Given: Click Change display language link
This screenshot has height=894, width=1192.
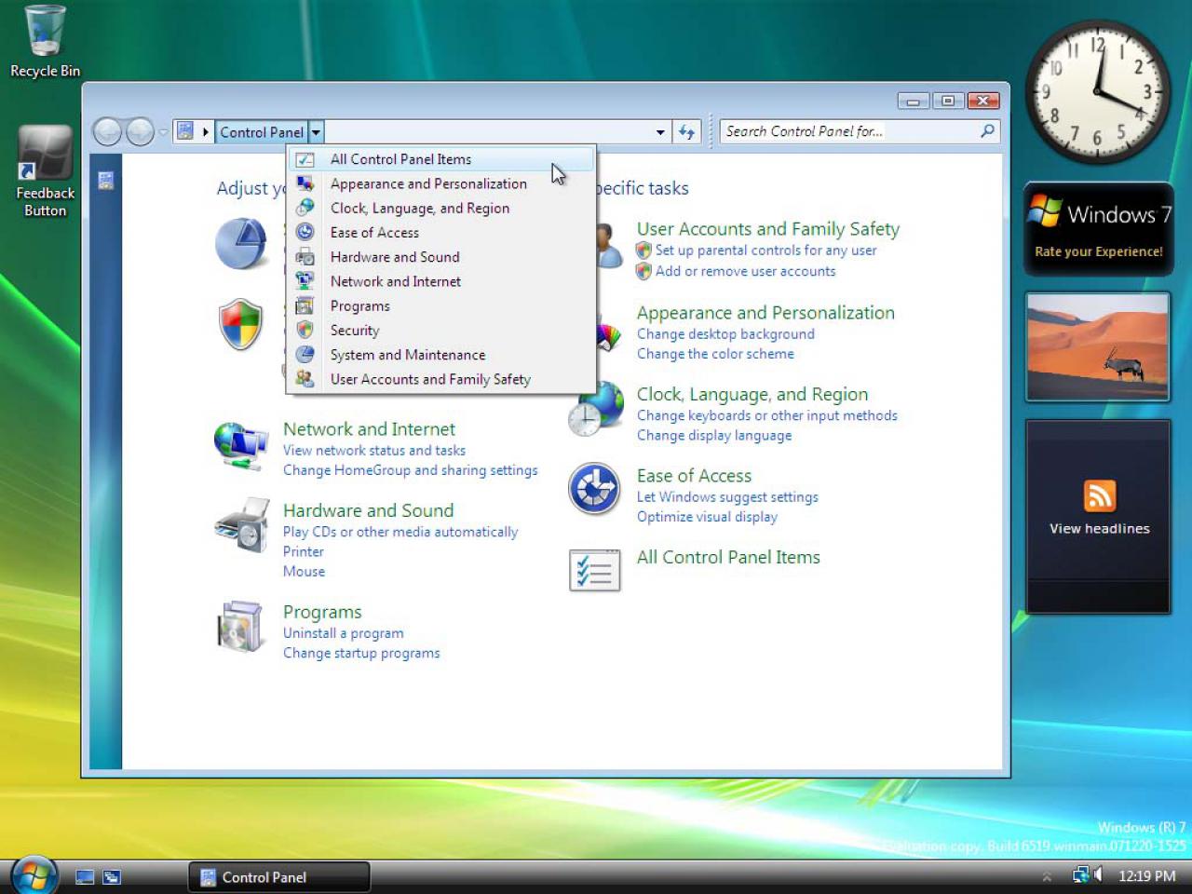Looking at the screenshot, I should click(x=714, y=435).
